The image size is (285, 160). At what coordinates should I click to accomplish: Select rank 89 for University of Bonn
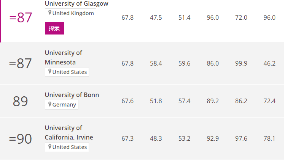tap(21, 101)
